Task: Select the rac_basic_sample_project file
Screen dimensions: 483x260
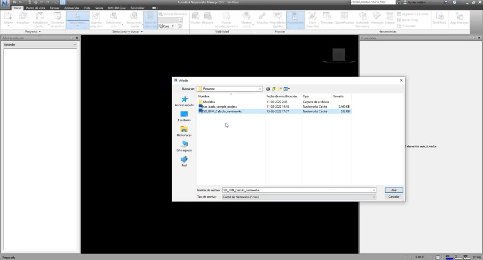Action: click(x=220, y=107)
